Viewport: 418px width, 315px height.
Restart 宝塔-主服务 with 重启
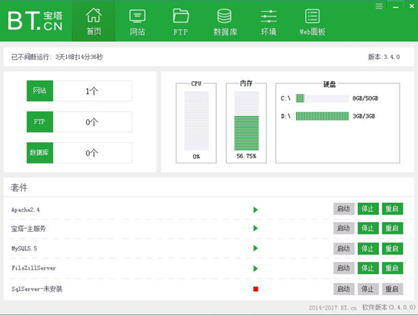[x=392, y=228]
